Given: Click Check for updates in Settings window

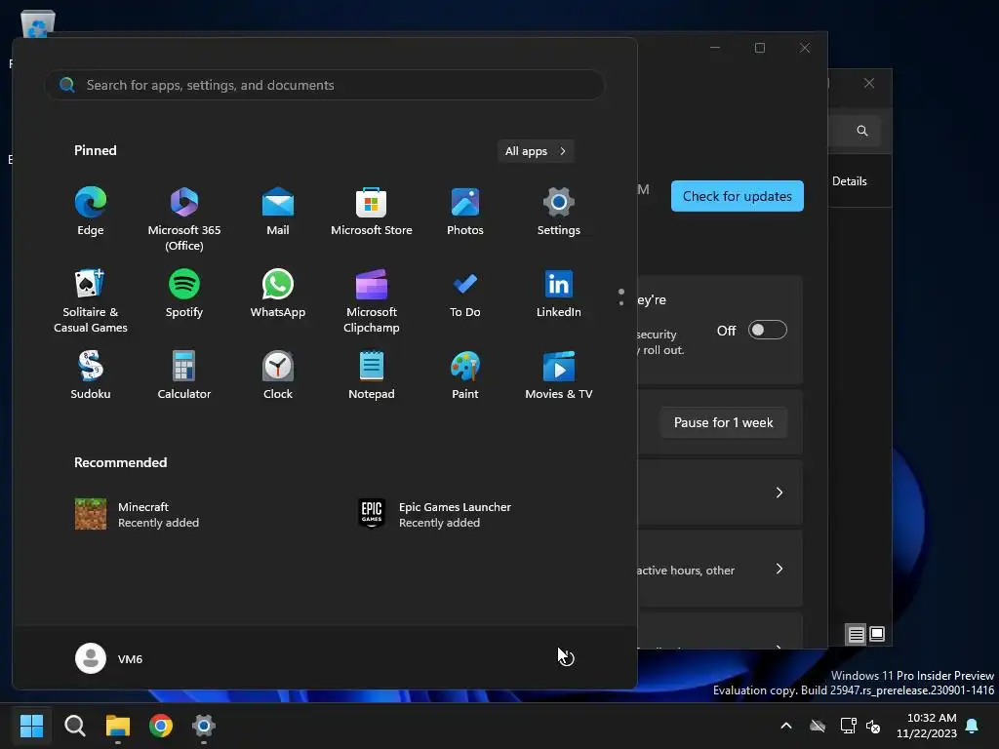Looking at the screenshot, I should pyautogui.click(x=738, y=196).
